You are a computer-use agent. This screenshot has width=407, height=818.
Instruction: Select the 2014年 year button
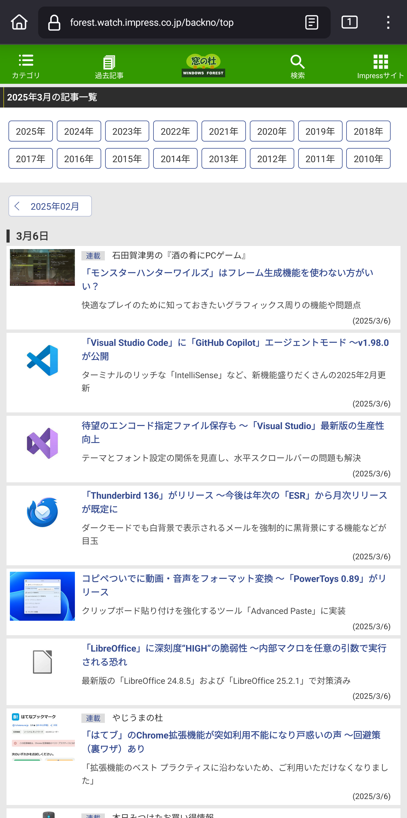click(175, 159)
